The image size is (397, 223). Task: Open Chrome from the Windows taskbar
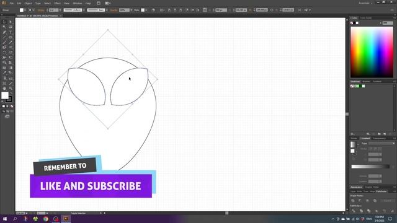click(x=45, y=219)
